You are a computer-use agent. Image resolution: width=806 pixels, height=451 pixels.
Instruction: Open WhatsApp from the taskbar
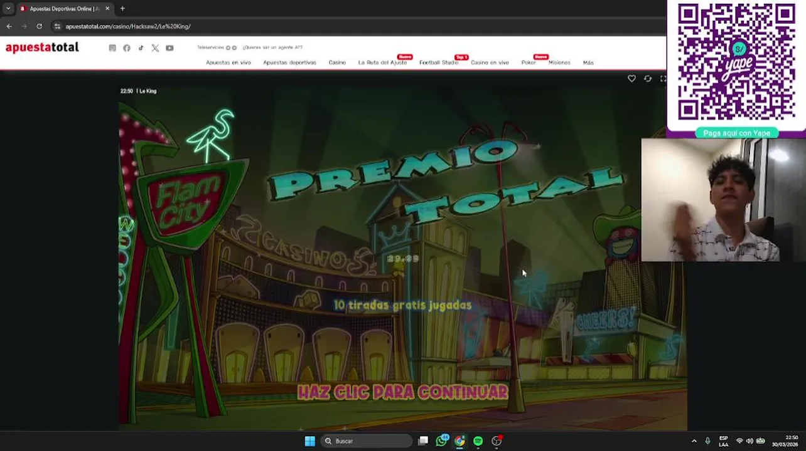click(x=441, y=441)
